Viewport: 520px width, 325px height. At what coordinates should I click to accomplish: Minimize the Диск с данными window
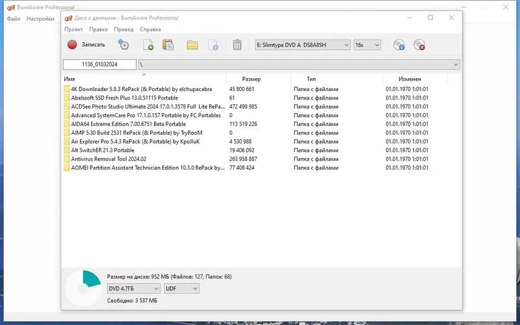[410, 18]
